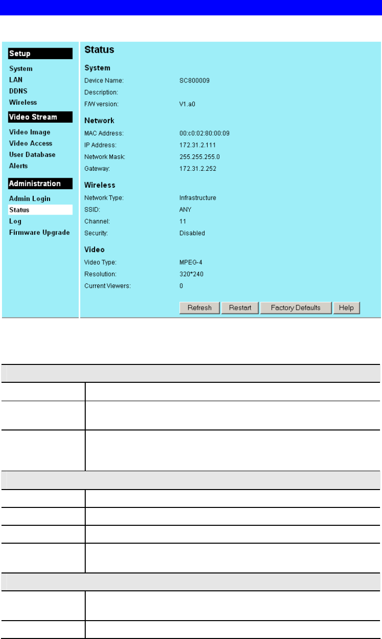Screen dimensions: 382x639
Task: Go to Admin Login page
Action: click(30, 199)
